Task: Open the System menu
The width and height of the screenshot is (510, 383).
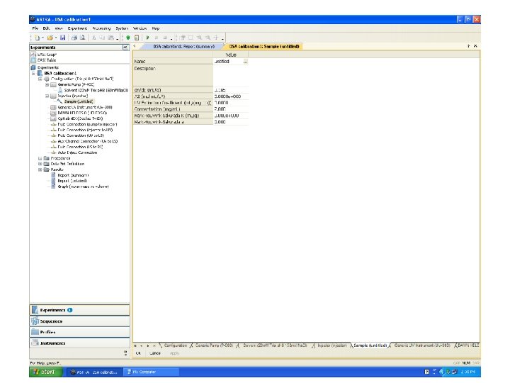Action: 122,28
